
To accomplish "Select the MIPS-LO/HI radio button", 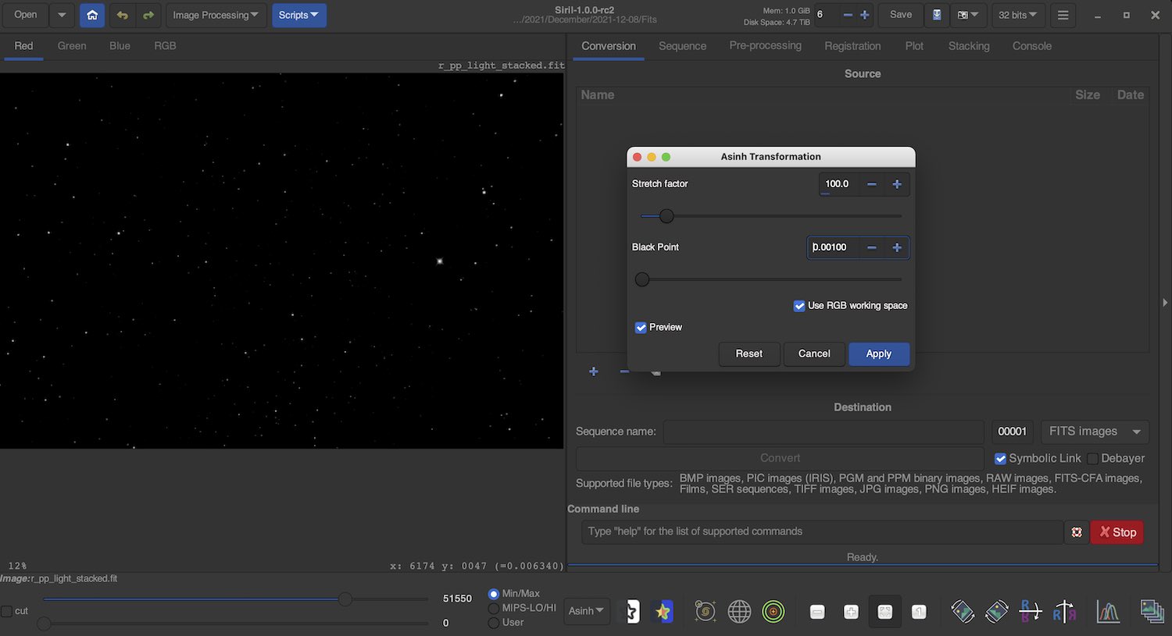I will [x=494, y=608].
